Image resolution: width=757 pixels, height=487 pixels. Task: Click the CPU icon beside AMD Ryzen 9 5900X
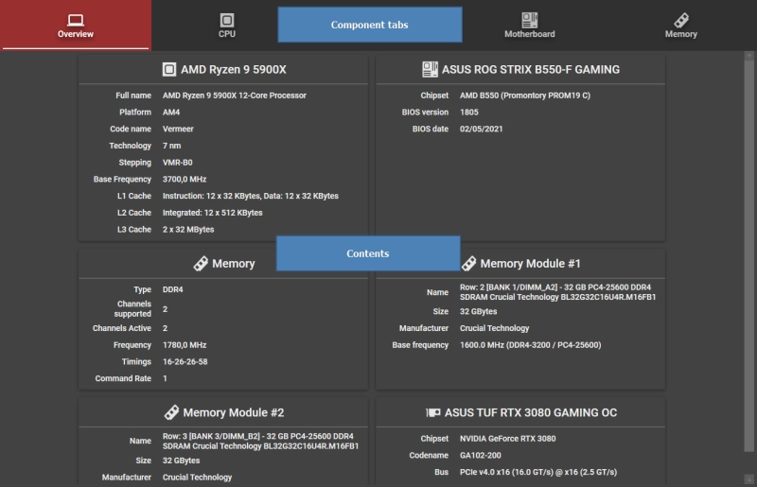click(x=169, y=69)
